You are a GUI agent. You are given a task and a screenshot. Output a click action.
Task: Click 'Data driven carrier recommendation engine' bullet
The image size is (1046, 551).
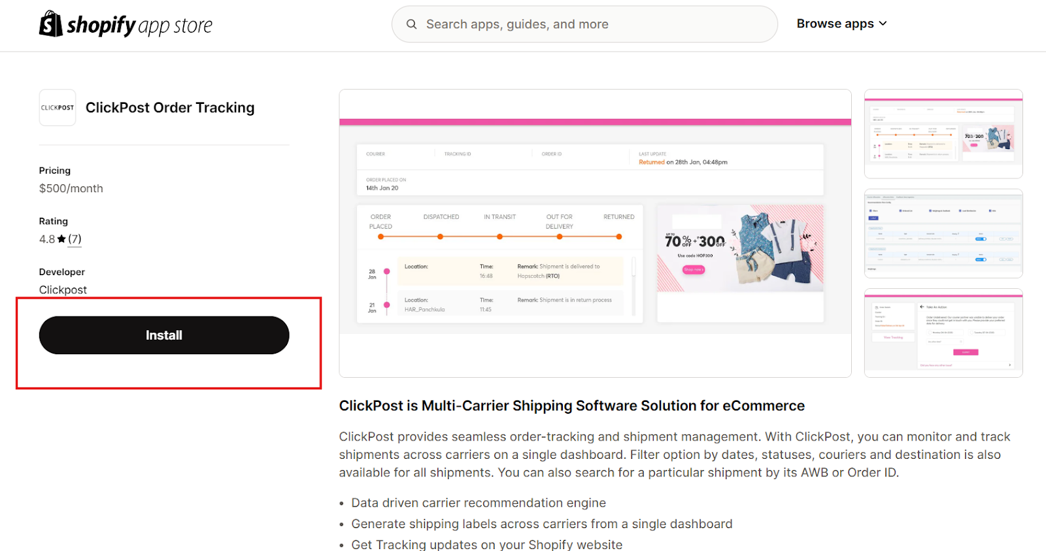(479, 503)
